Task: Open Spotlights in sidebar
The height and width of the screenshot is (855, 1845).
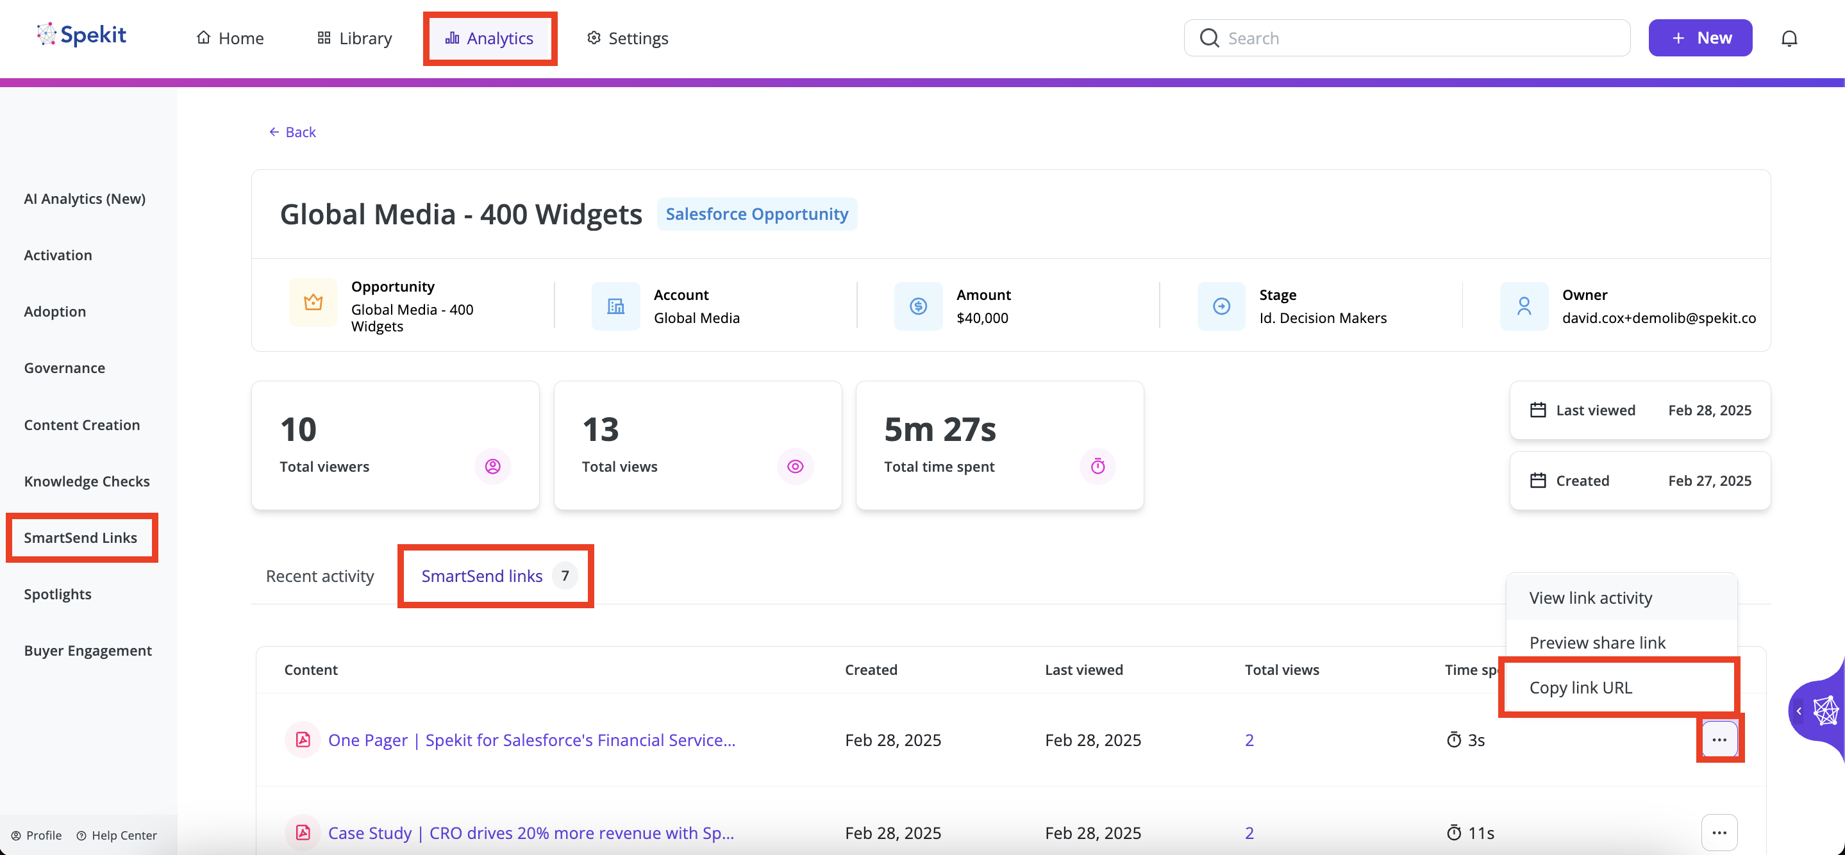Action: coord(57,594)
